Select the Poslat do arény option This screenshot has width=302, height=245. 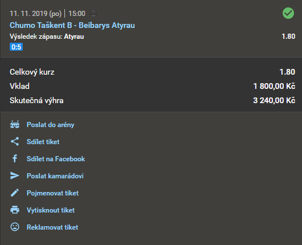(50, 125)
